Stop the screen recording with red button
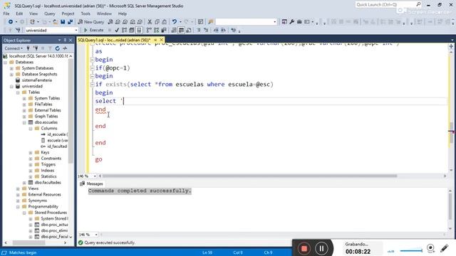This screenshot has height=256, width=456. [x=304, y=248]
